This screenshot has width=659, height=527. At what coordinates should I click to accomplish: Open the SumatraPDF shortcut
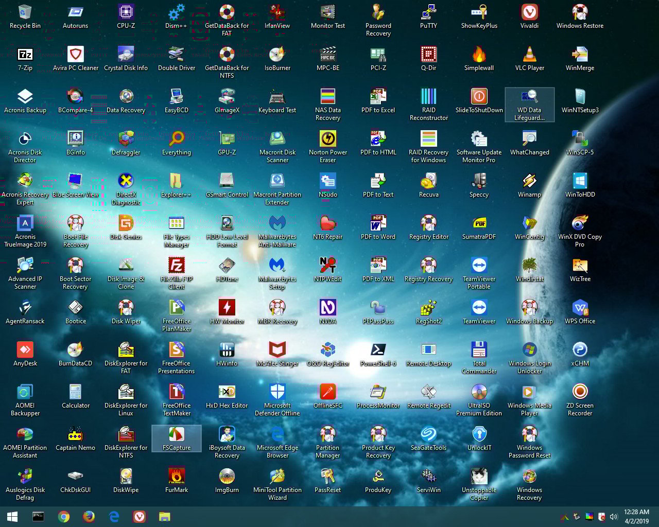[479, 227]
